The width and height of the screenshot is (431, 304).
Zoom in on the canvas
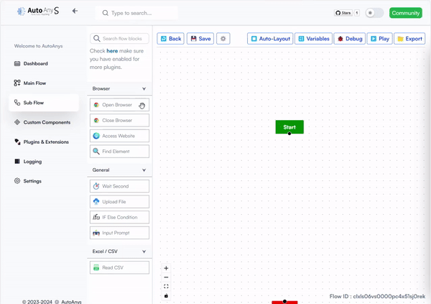[x=166, y=268]
